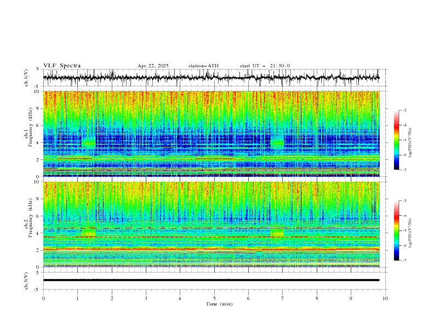434x335 pixels.
Task: Click time axis tick label '10'
Action: (x=385, y=298)
